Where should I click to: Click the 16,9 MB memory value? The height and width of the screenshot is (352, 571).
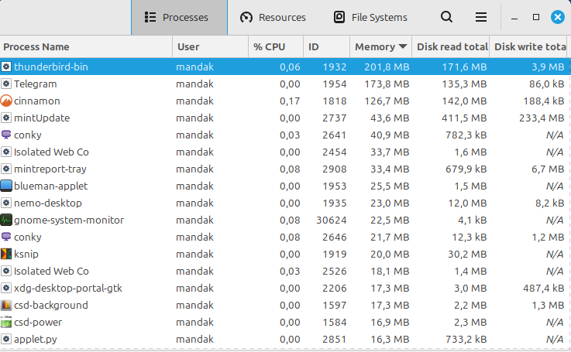pyautogui.click(x=390, y=322)
